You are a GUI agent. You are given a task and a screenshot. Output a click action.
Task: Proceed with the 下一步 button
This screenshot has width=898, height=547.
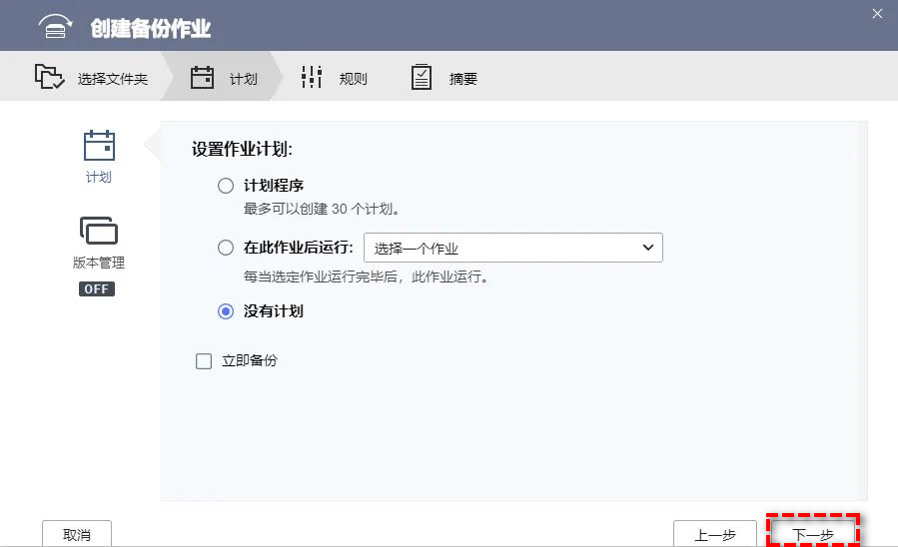click(x=813, y=534)
